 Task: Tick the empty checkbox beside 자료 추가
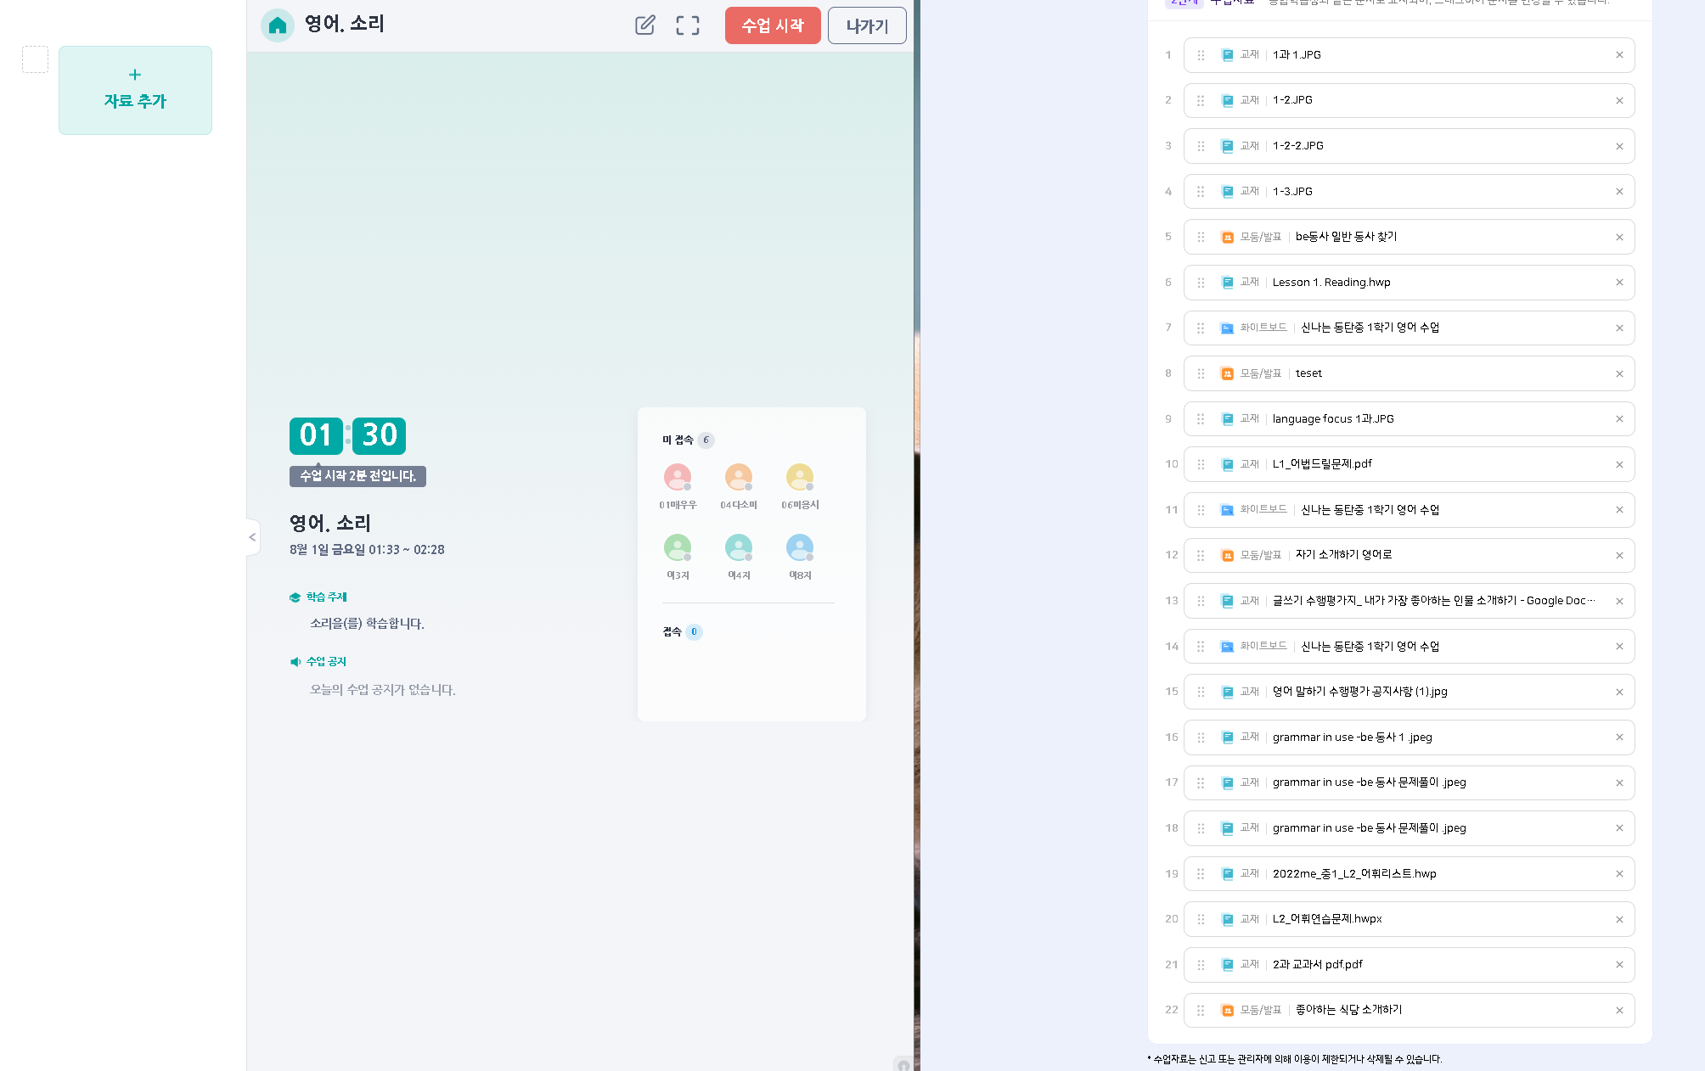35,59
